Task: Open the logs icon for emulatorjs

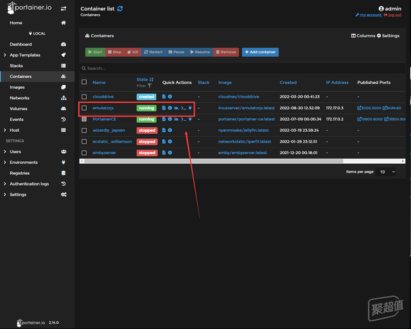Action: (164, 108)
